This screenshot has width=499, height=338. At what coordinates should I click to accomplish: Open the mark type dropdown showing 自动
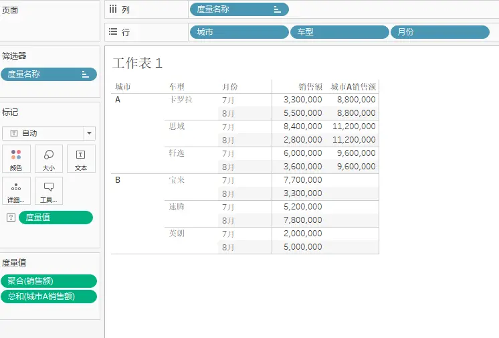(x=49, y=133)
